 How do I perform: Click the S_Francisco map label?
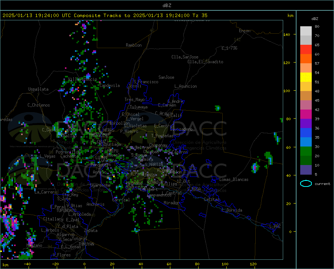coord(146,82)
